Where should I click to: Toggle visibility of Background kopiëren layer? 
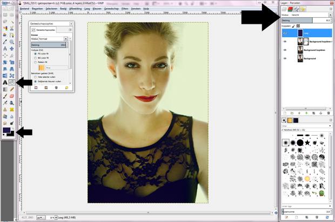click(285, 50)
